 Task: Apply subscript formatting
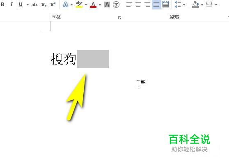pyautogui.click(x=44, y=5)
